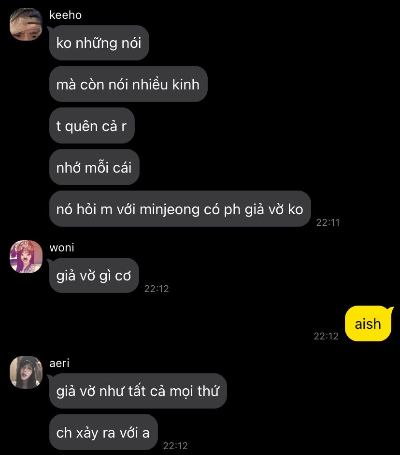Viewport: 400px width, 455px height.
Task: Click timestamp beside the 'aish' bubble
Action: [x=326, y=336]
